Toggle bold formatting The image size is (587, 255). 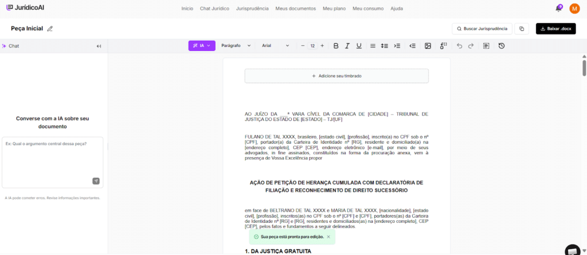(x=336, y=46)
